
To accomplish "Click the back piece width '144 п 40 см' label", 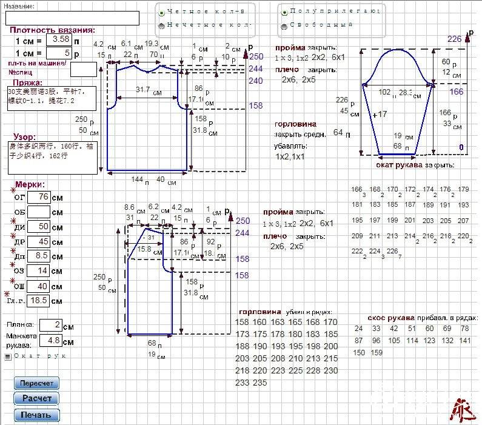I will point(154,180).
